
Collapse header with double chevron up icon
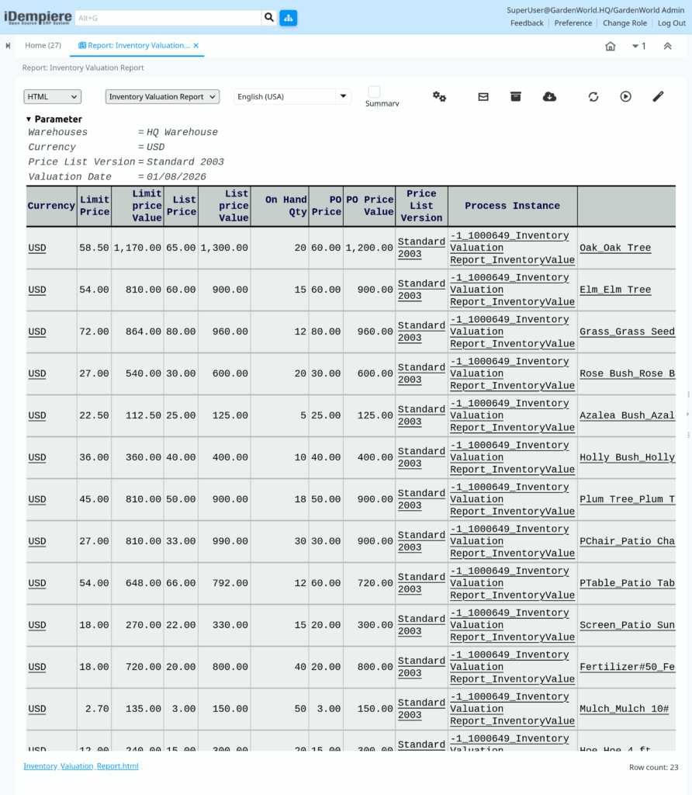tap(668, 46)
